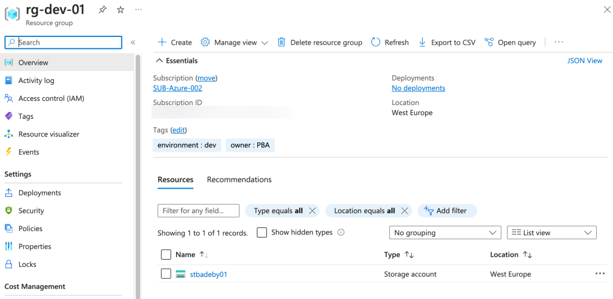The width and height of the screenshot is (613, 299).
Task: Remove the 'Type equals all' filter
Action: pyautogui.click(x=312, y=211)
